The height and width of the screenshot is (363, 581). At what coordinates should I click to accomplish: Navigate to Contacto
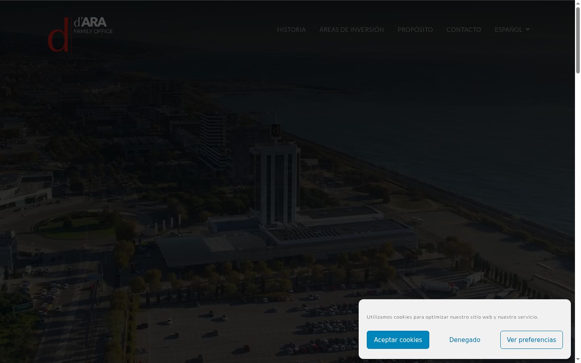[x=464, y=29]
